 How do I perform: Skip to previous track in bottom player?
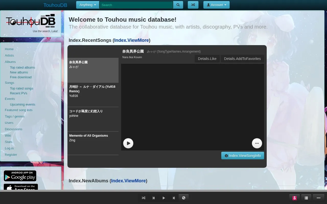[154, 198]
